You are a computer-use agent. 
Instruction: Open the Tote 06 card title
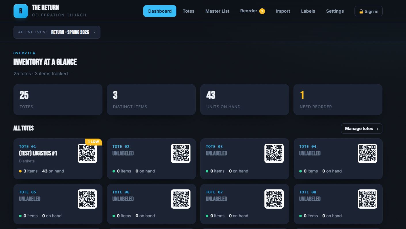pyautogui.click(x=123, y=199)
